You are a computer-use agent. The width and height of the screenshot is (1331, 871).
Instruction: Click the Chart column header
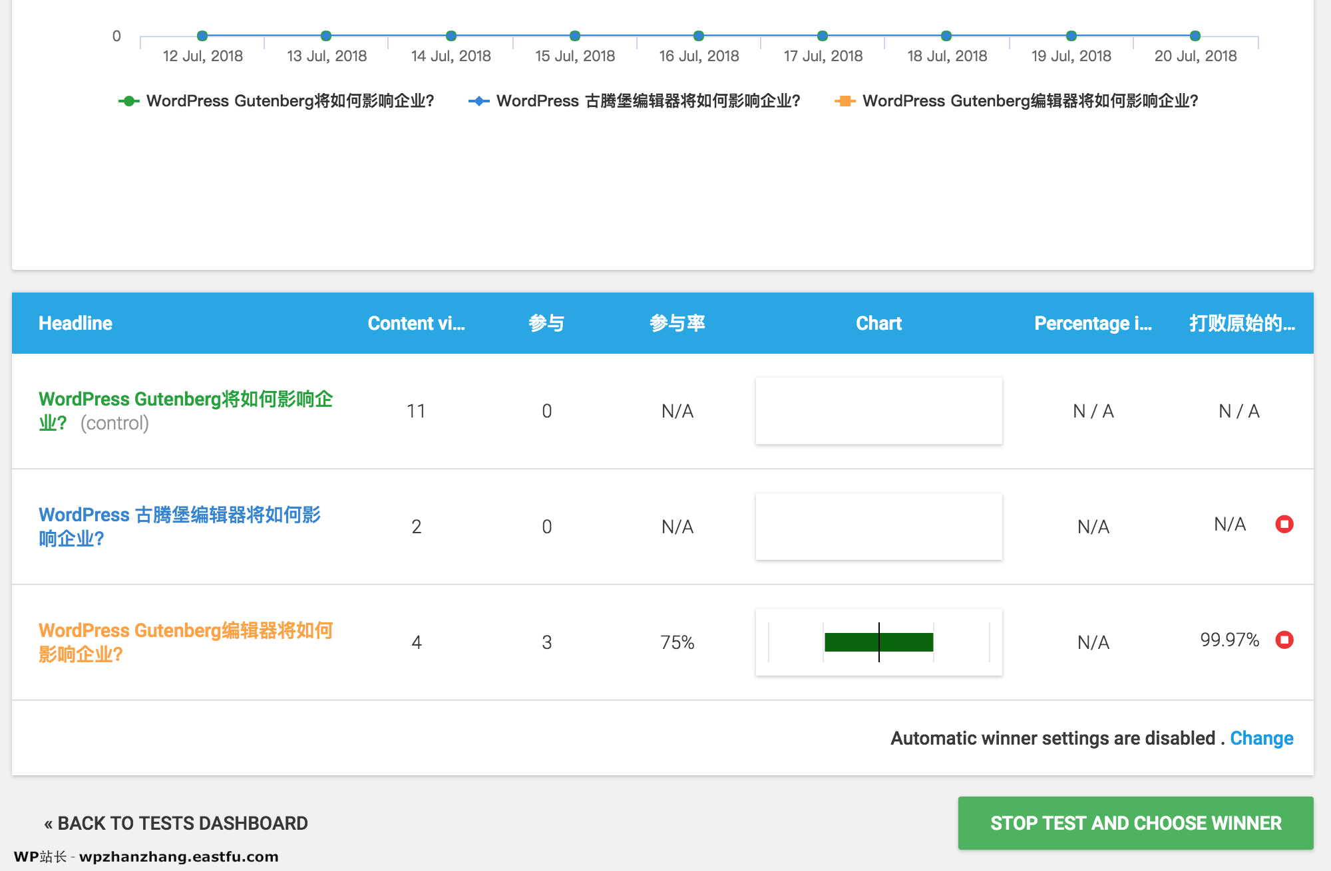point(878,323)
